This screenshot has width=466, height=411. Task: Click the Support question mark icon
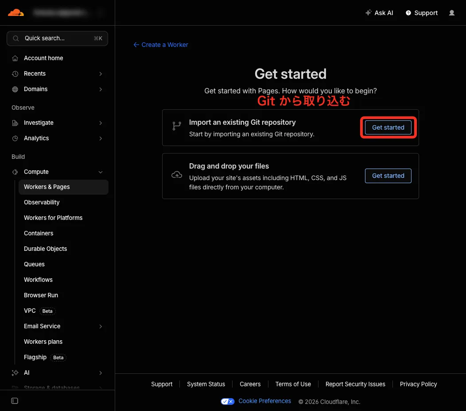pos(408,13)
